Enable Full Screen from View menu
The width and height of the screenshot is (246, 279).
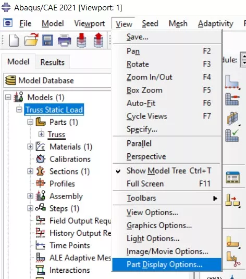[167, 183]
